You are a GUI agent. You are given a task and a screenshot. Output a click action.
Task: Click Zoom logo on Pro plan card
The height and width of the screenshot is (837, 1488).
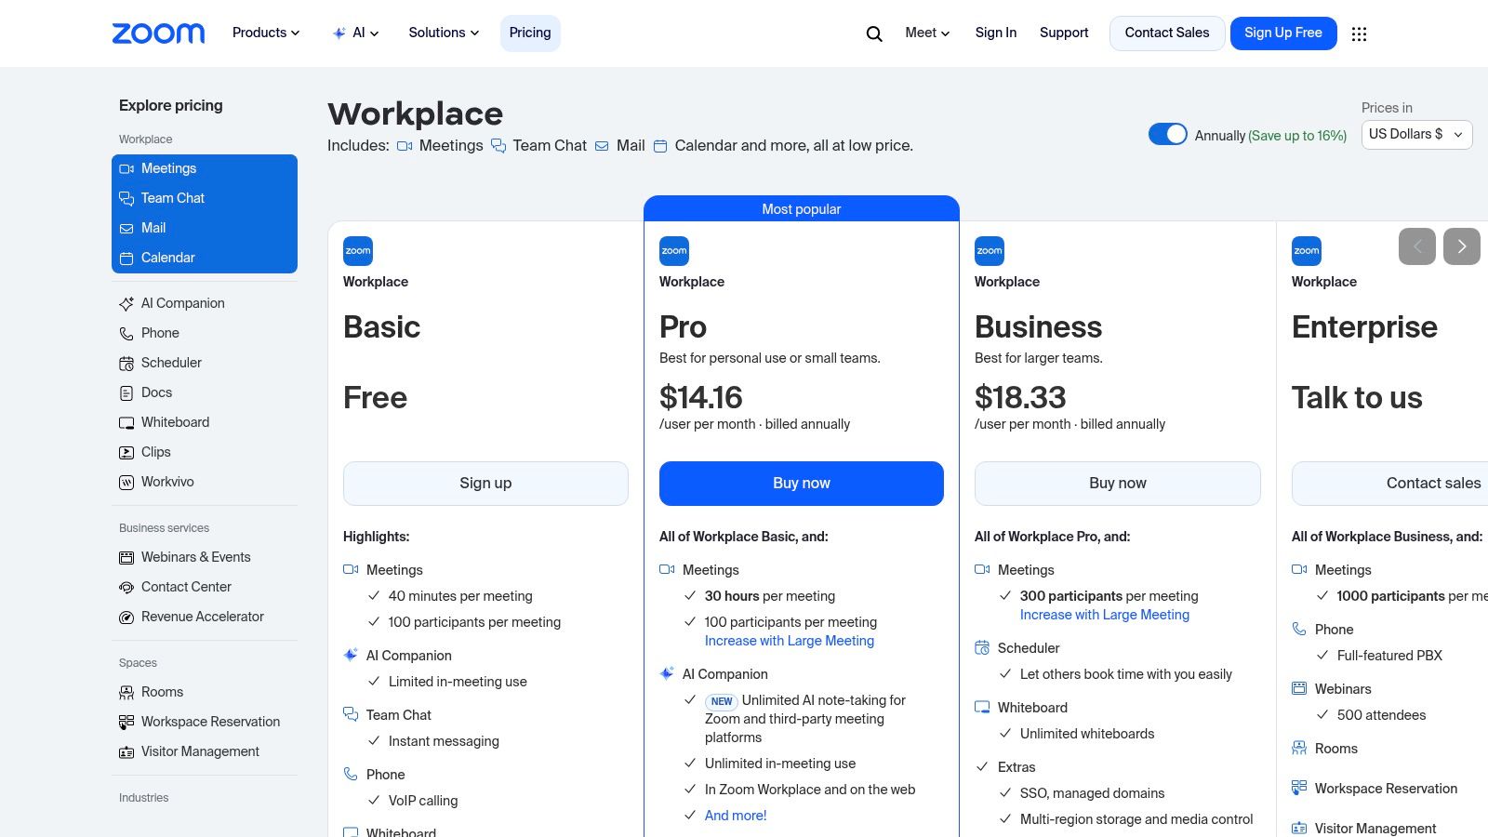[674, 251]
